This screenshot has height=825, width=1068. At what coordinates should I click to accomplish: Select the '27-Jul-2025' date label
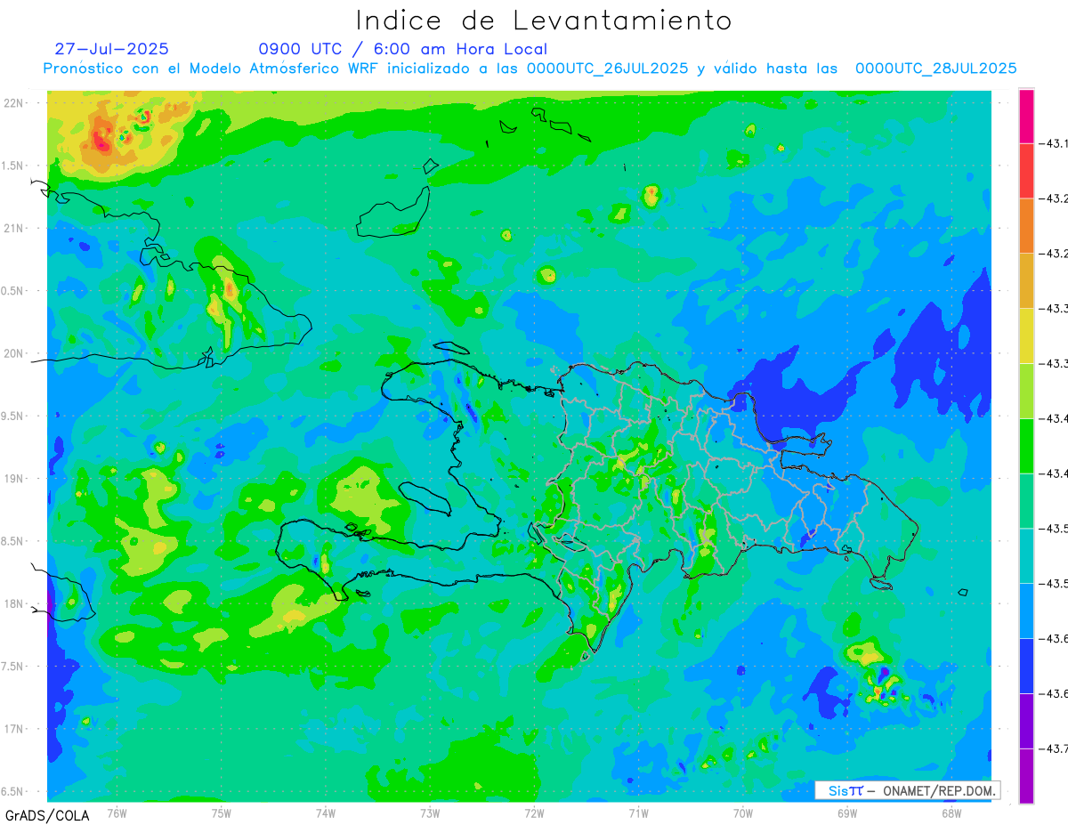click(x=111, y=49)
